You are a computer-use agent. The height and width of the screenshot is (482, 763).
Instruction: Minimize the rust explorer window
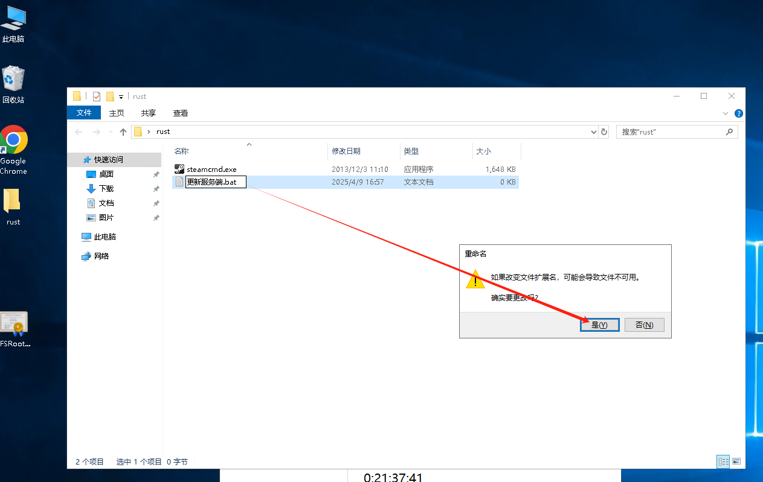click(676, 96)
